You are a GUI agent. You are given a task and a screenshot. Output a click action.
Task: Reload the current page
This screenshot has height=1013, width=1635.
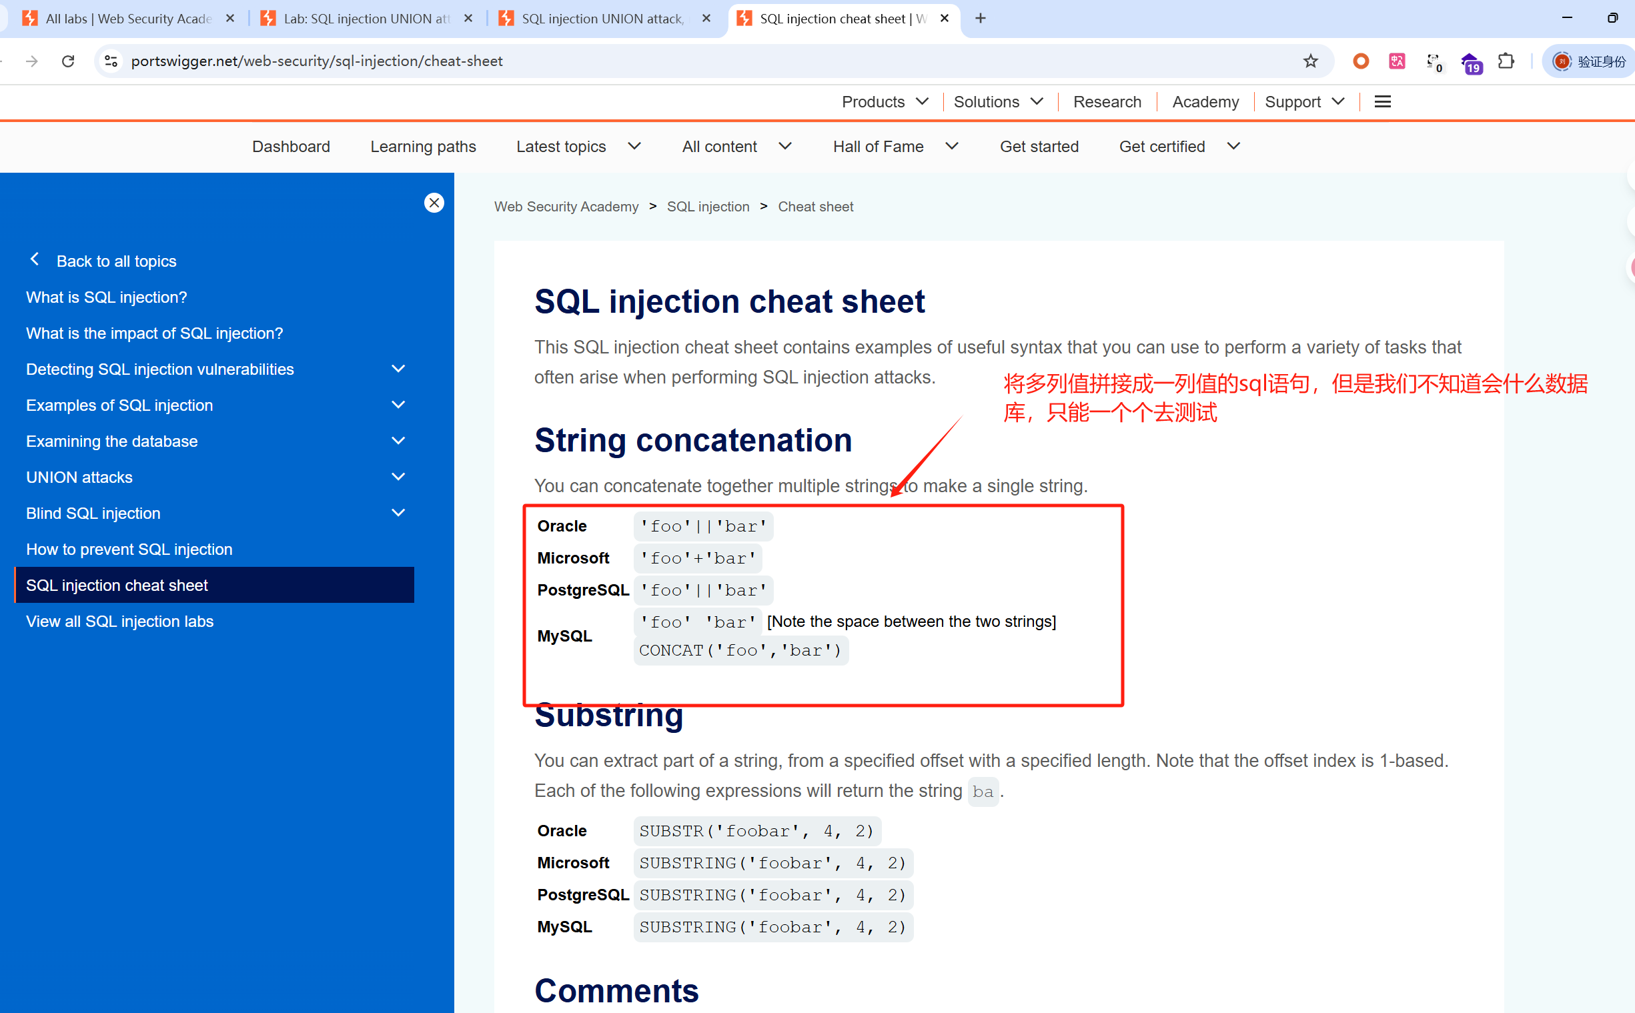68,61
